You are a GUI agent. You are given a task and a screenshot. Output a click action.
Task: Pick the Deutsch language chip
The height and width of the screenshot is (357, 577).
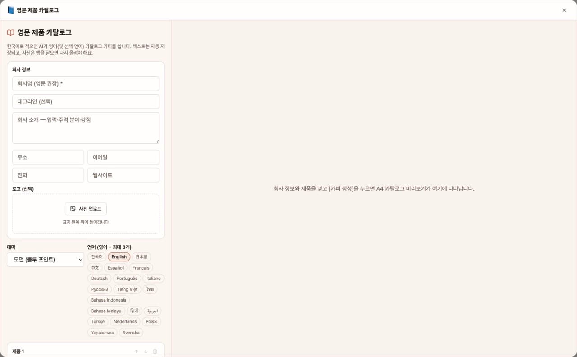(x=99, y=279)
